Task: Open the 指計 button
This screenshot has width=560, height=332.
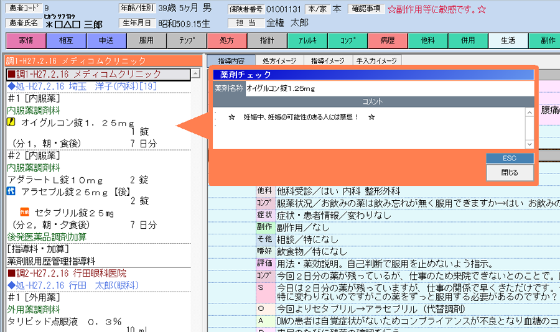Action: (x=267, y=40)
